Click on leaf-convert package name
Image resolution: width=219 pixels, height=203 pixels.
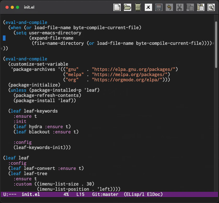(39, 168)
